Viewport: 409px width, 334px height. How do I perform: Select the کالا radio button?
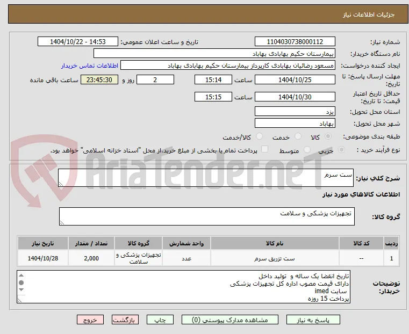tap(328, 136)
